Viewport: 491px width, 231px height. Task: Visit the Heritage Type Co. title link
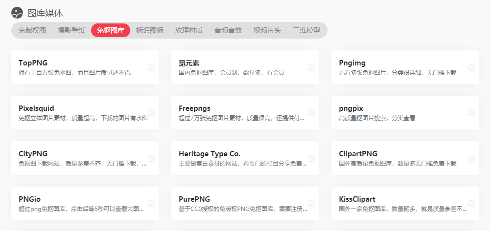click(210, 154)
